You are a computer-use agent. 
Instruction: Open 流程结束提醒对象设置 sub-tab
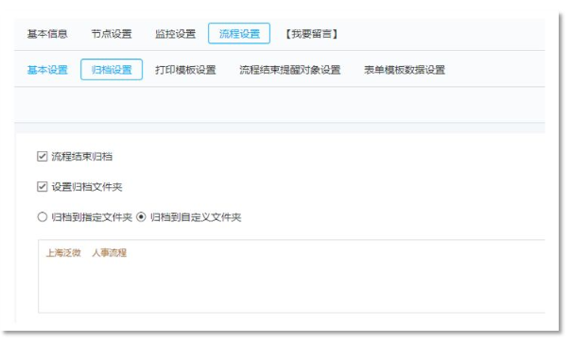290,70
